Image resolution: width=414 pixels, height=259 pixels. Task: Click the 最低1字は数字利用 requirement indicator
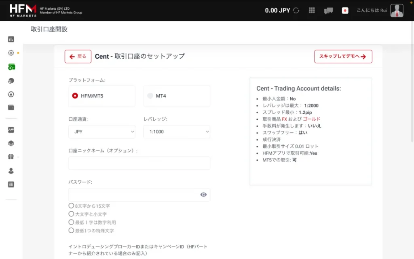pyautogui.click(x=71, y=222)
